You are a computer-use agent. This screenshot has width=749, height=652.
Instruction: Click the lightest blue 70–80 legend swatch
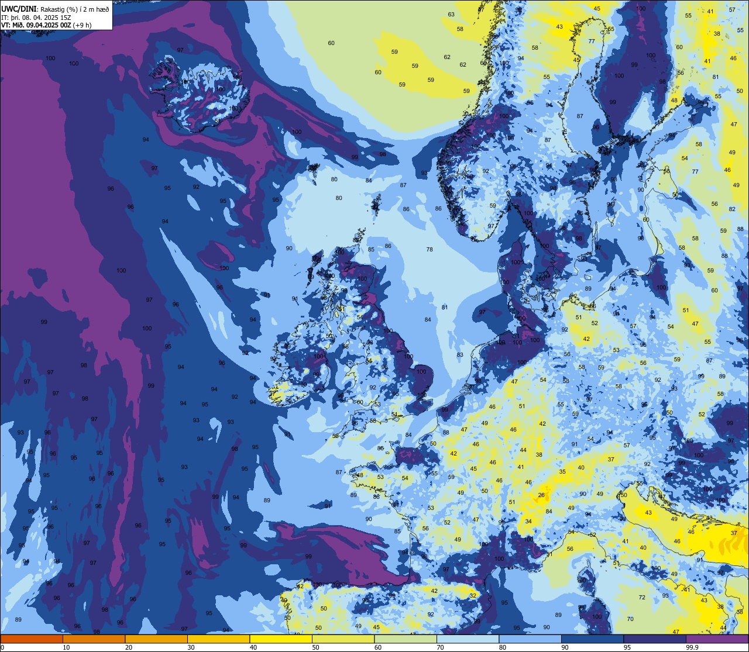point(468,639)
